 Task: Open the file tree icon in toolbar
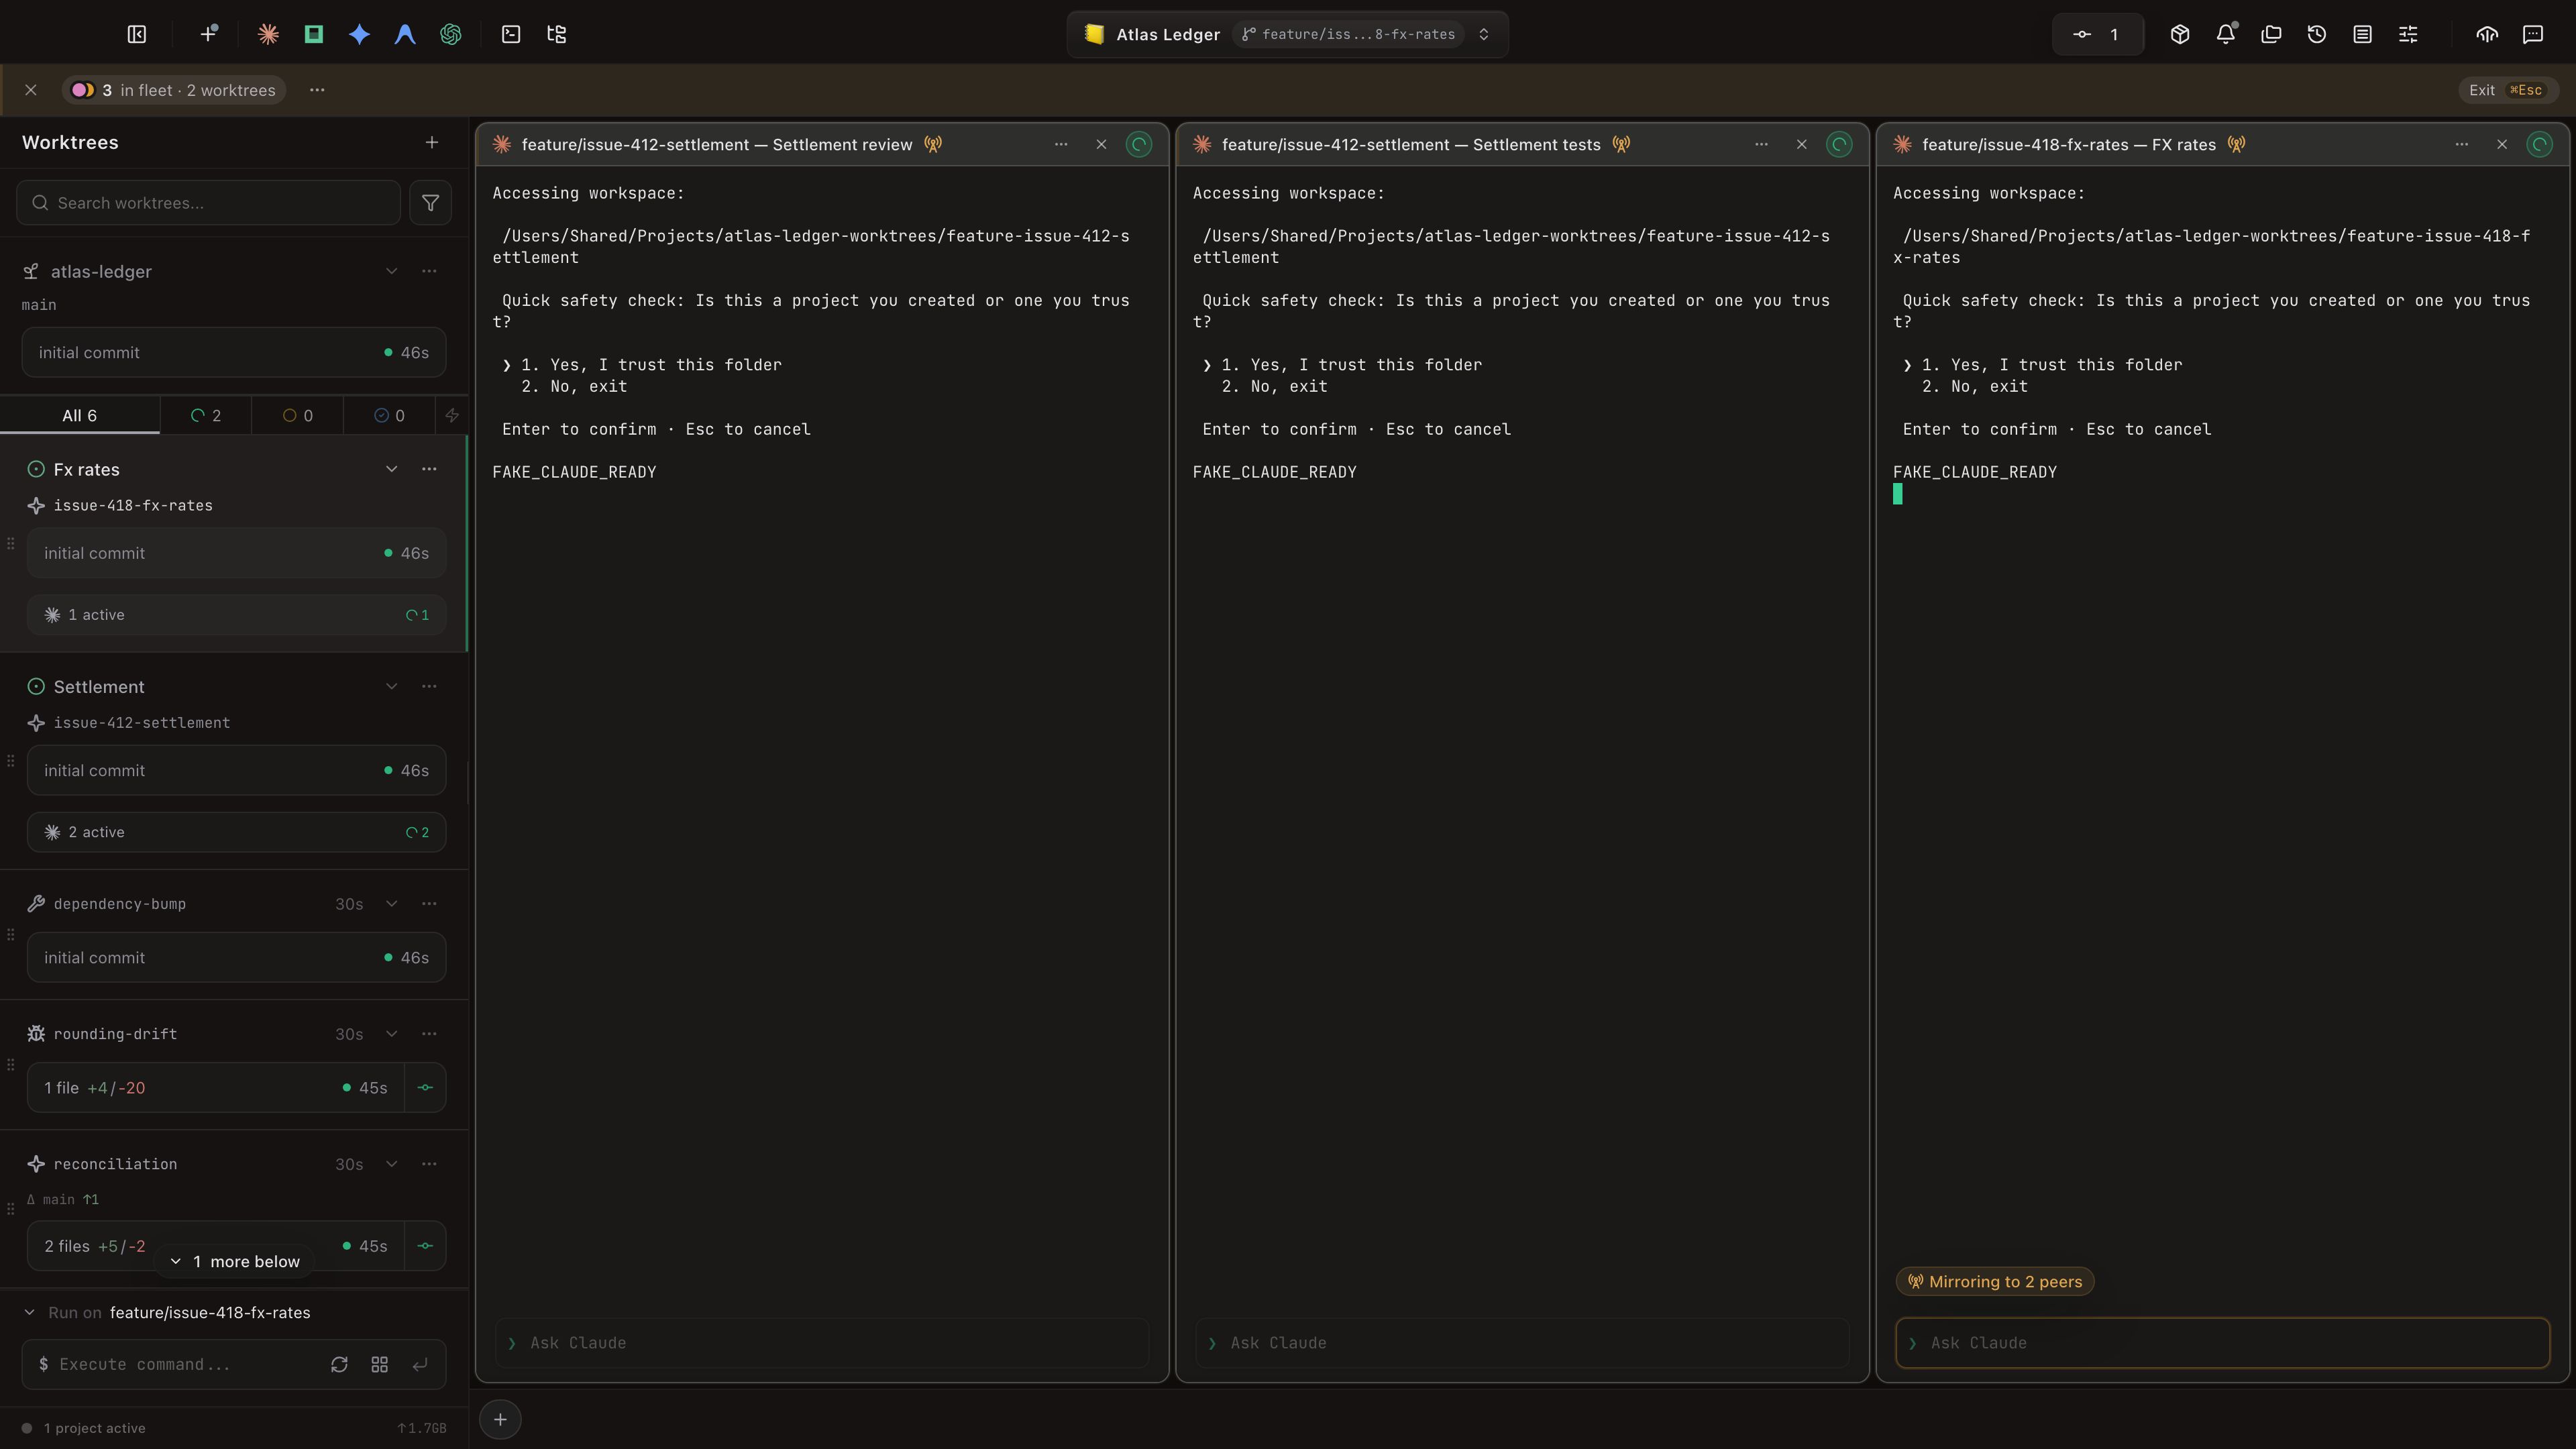click(557, 34)
